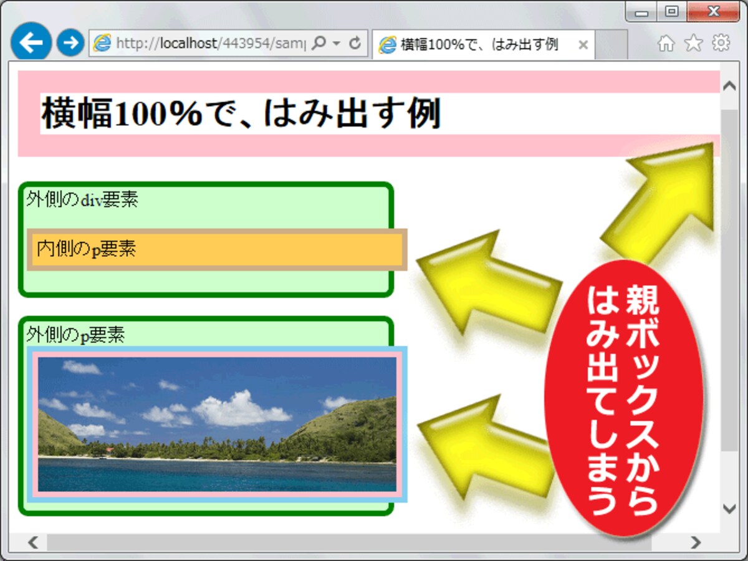Open Favorites star icon
748x561 pixels.
point(693,42)
